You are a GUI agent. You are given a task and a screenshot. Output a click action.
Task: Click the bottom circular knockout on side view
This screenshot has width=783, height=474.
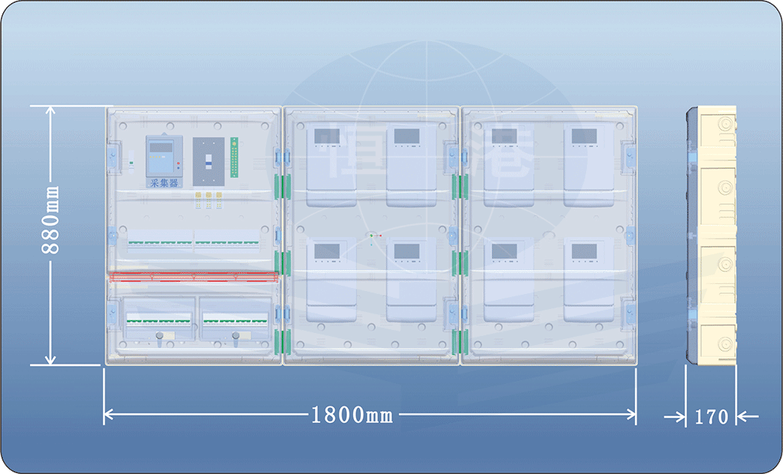pyautogui.click(x=725, y=345)
